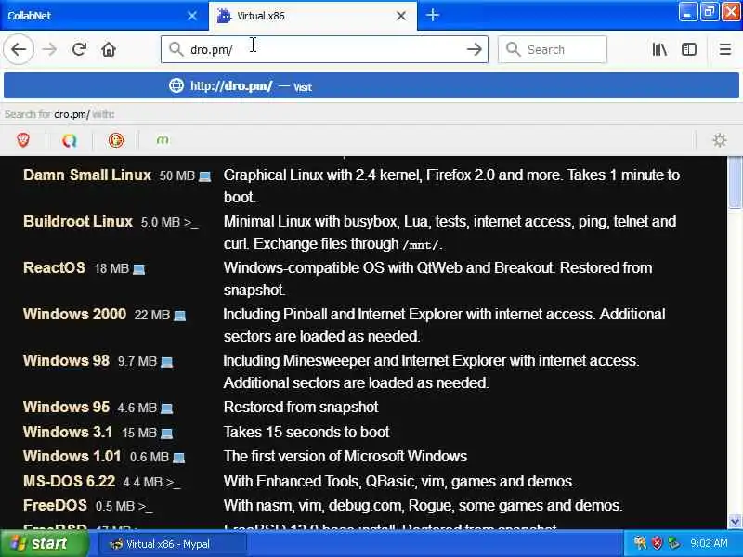Open the Library icon in the toolbar
743x557 pixels.
pyautogui.click(x=659, y=49)
